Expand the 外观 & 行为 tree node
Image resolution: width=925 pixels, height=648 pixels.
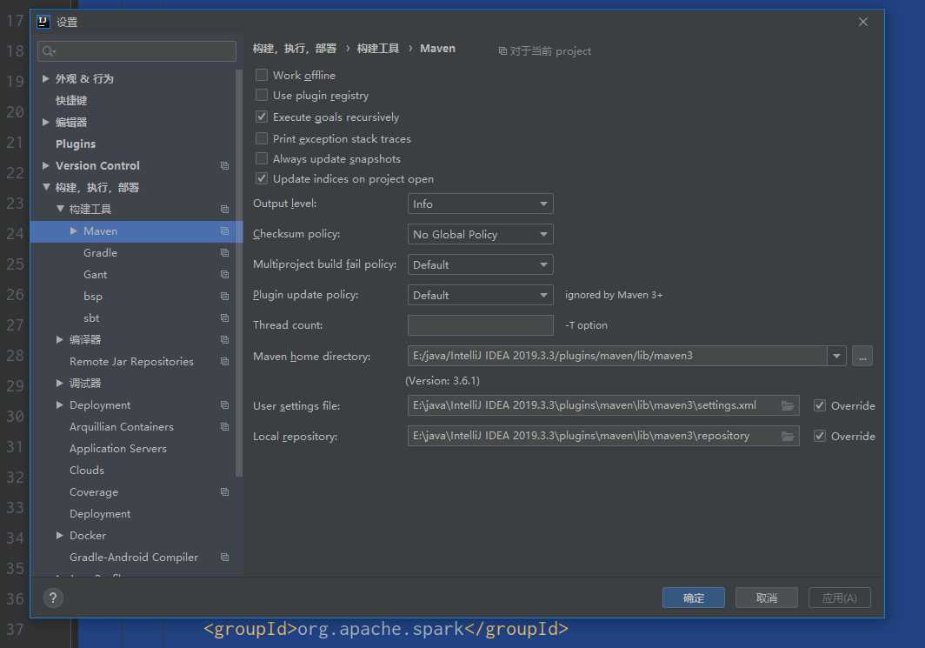[x=45, y=78]
